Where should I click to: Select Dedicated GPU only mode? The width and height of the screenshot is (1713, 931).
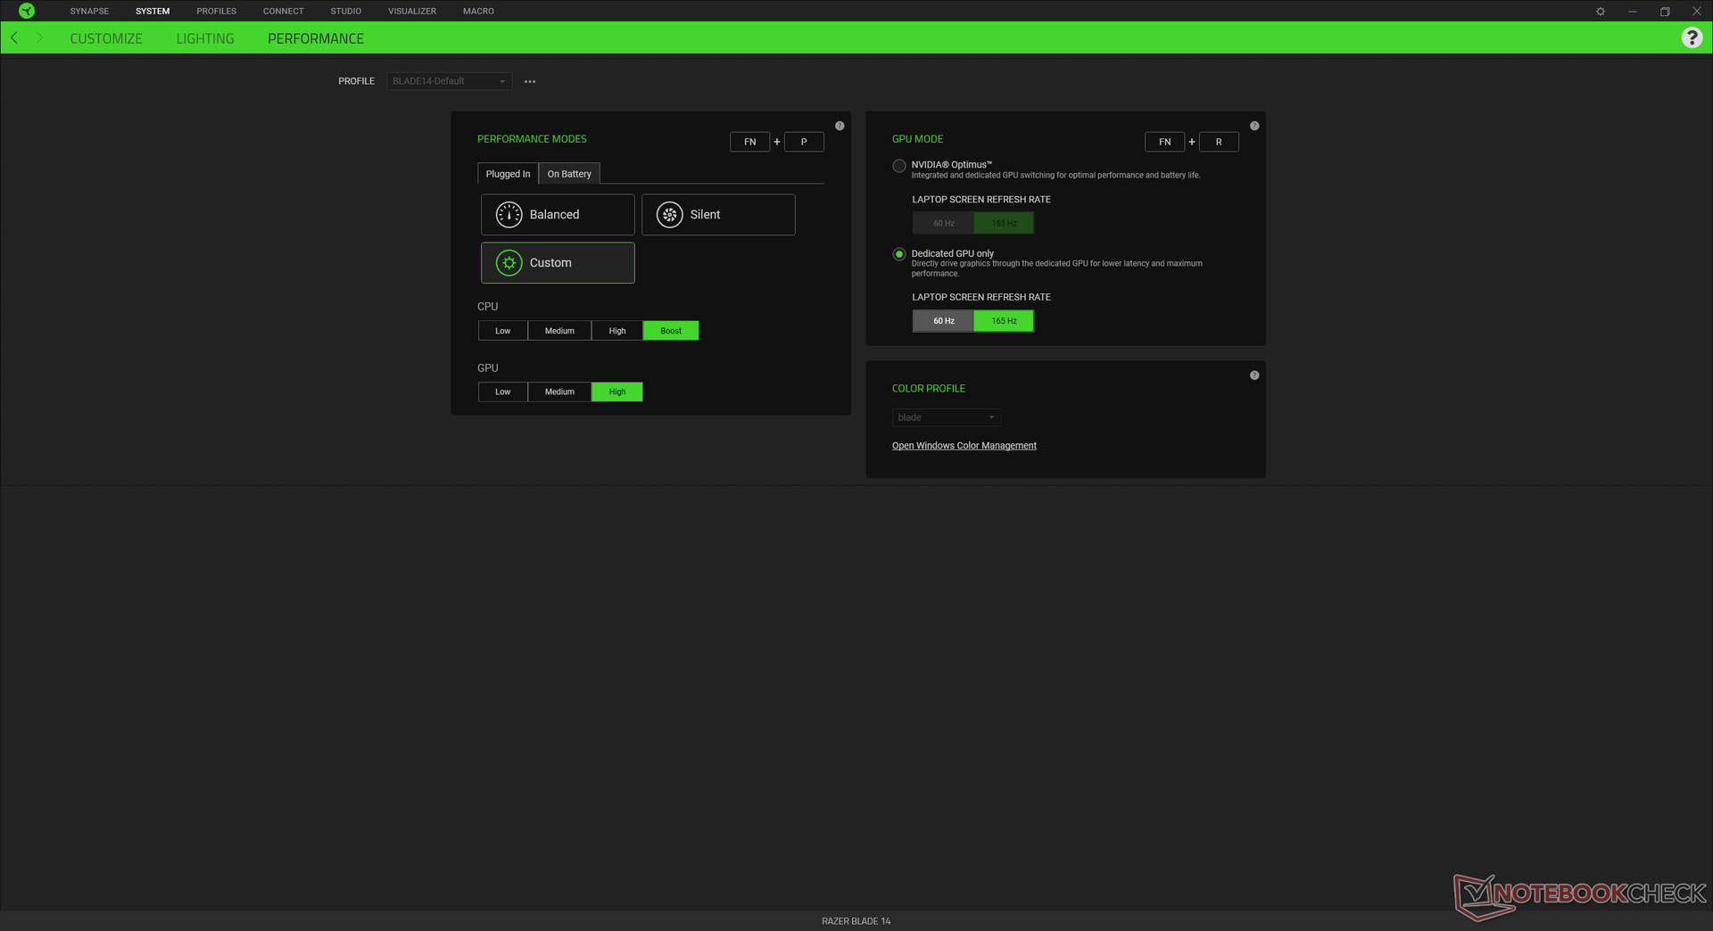[899, 254]
